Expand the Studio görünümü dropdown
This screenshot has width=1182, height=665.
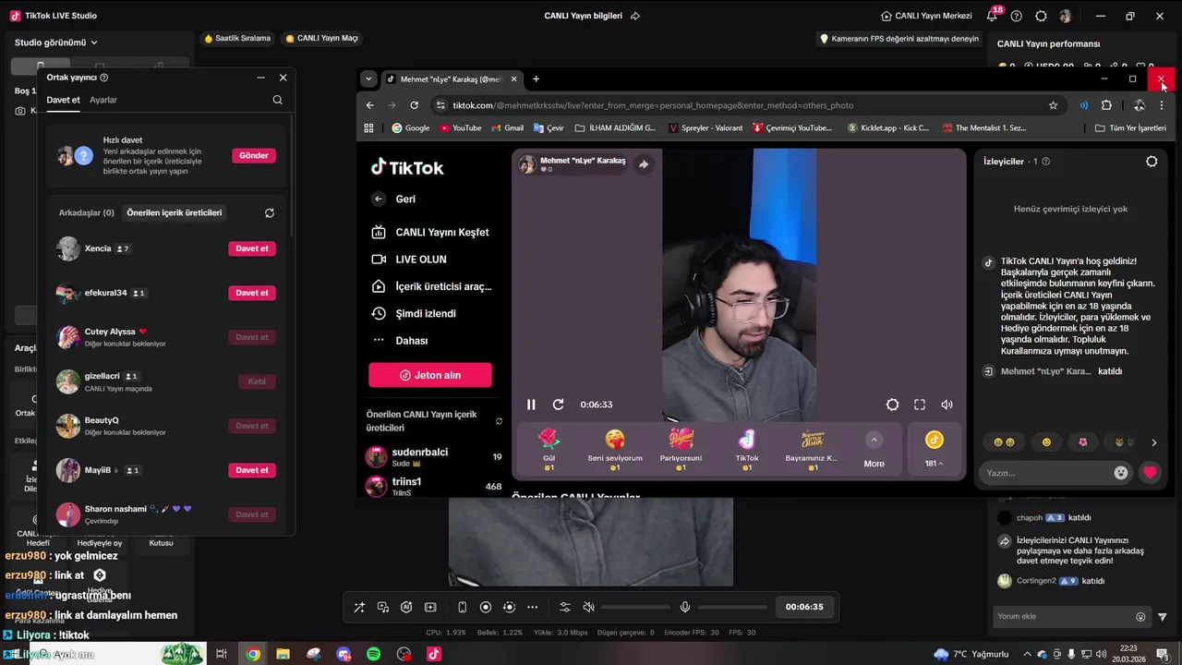click(x=55, y=42)
